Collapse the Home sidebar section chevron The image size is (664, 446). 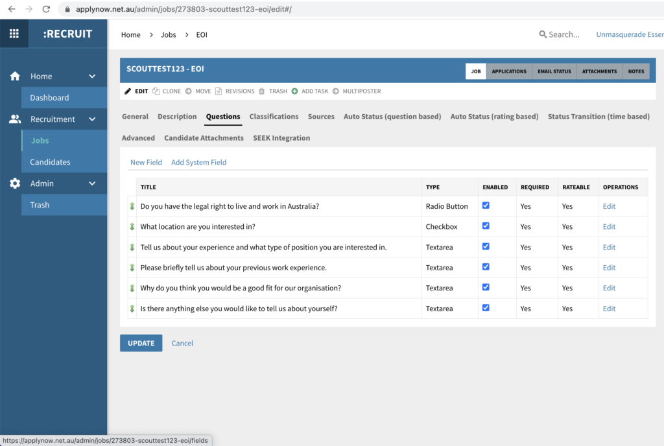pos(92,76)
